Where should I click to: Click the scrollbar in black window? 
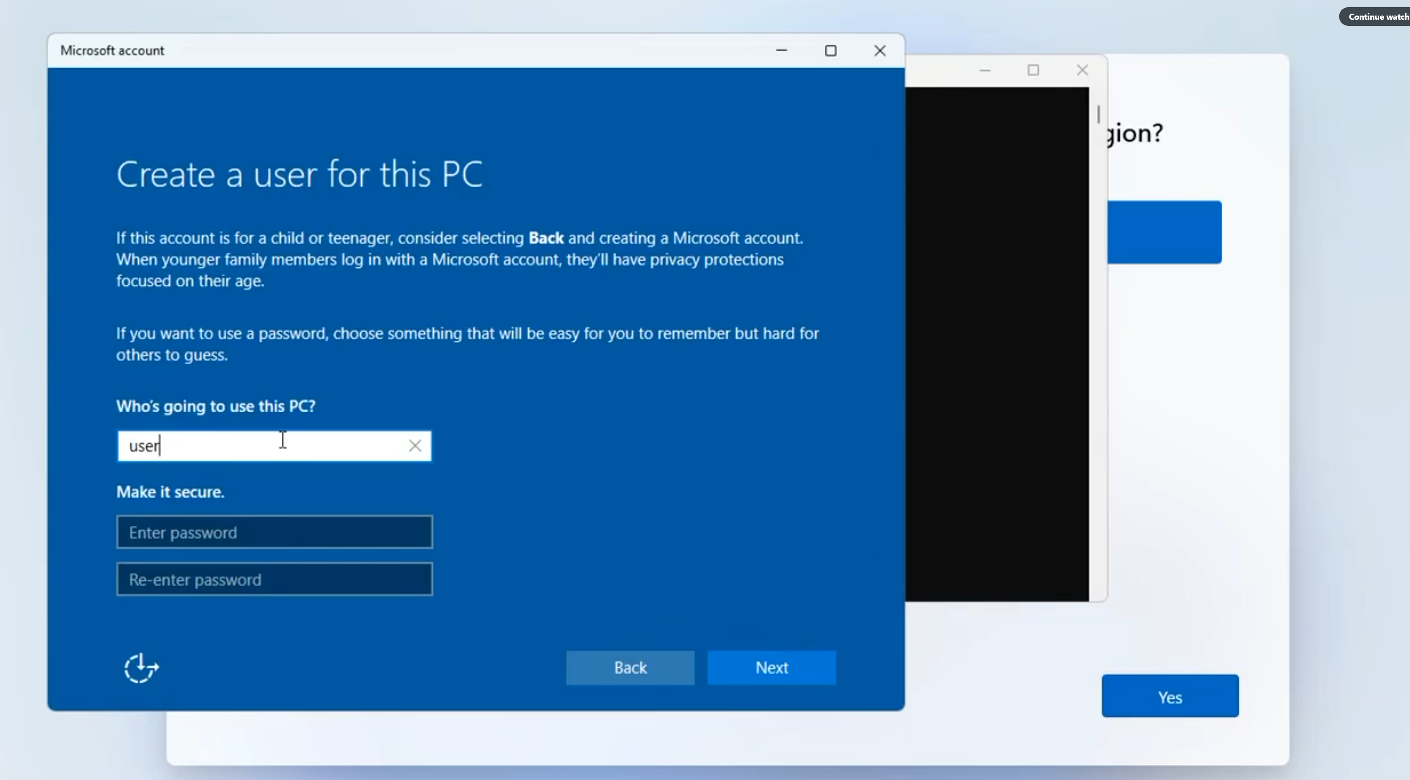(1098, 114)
